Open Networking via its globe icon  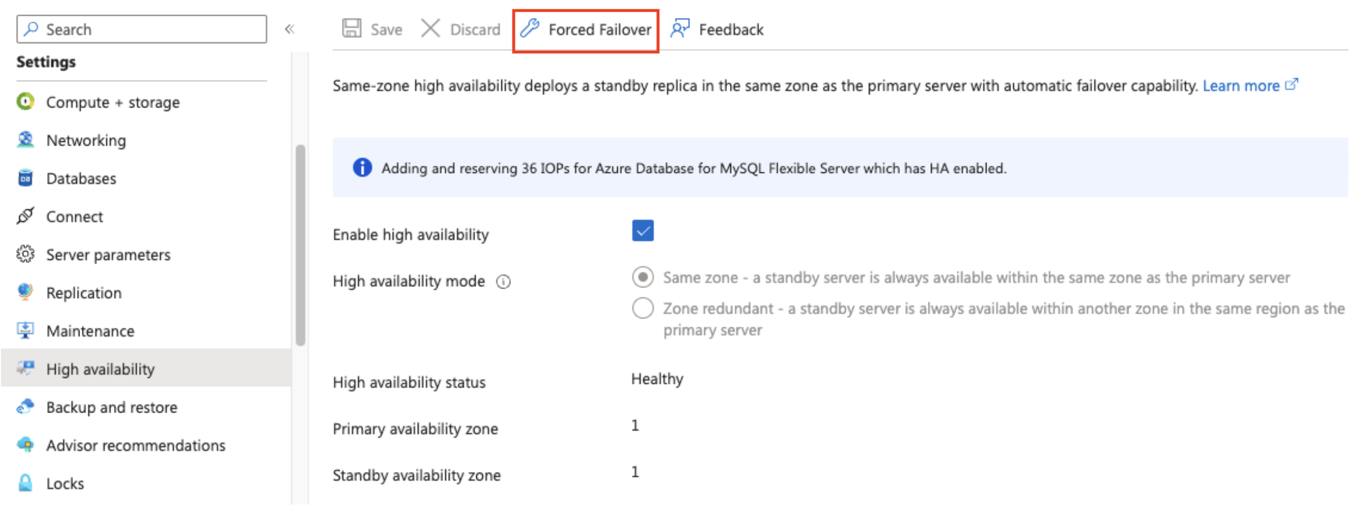pyautogui.click(x=25, y=140)
